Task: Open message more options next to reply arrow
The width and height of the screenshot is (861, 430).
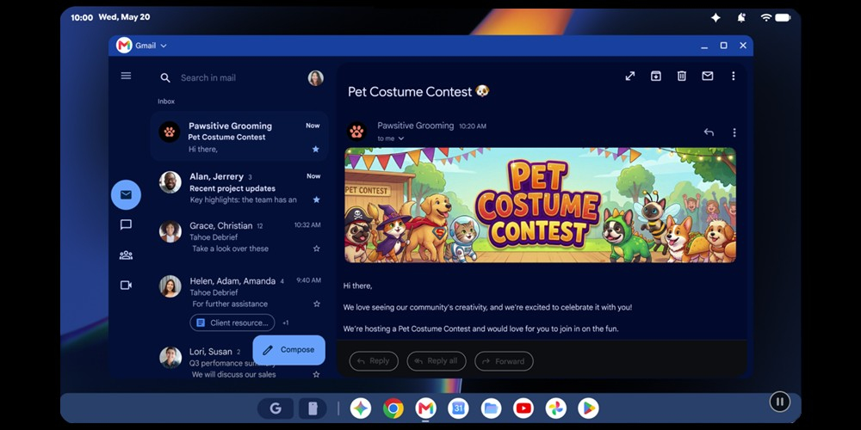Action: (x=734, y=132)
